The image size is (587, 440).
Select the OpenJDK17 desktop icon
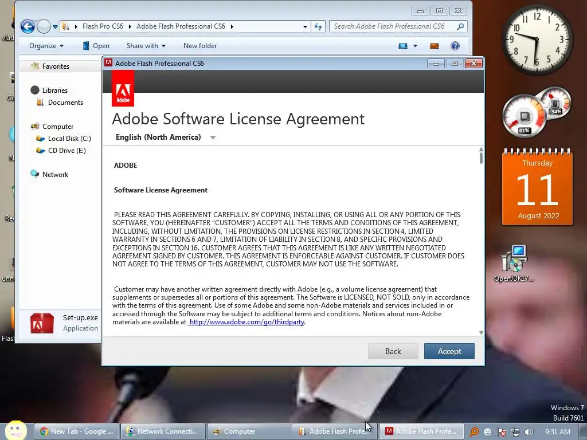pyautogui.click(x=514, y=263)
